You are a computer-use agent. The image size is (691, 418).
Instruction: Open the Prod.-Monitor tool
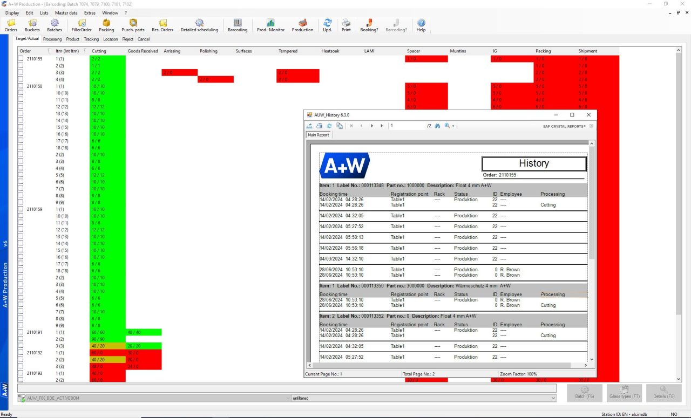[270, 25]
